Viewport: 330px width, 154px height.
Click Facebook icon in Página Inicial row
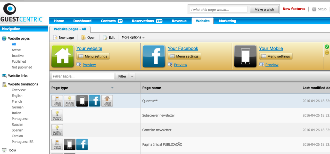pyautogui.click(x=82, y=145)
